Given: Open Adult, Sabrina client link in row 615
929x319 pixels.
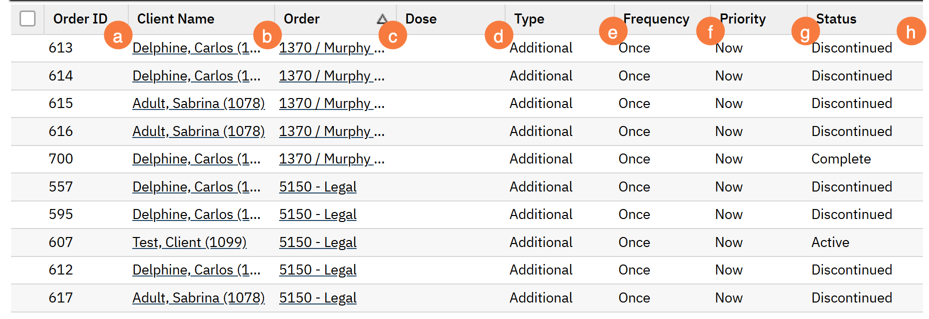Looking at the screenshot, I should (x=198, y=103).
